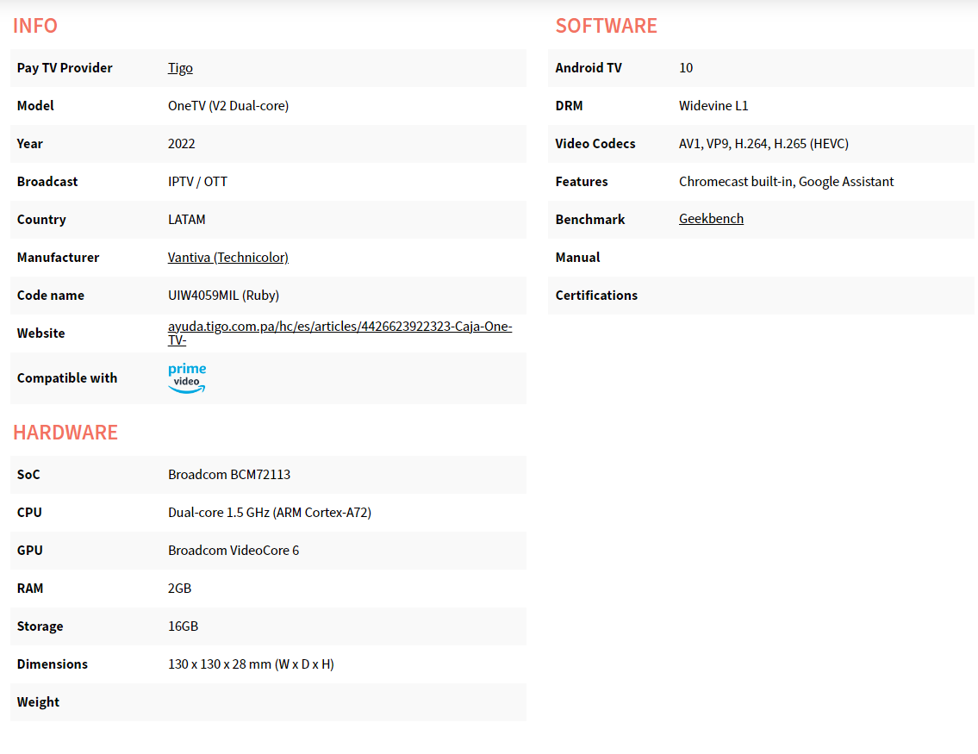Click the Compatible with row label
This screenshot has height=754, width=978.
(x=67, y=378)
